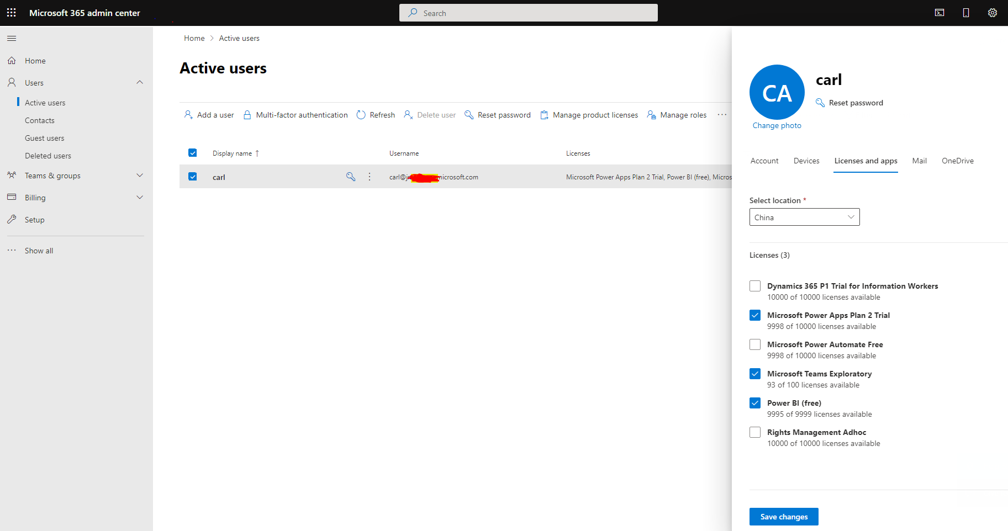Image resolution: width=1008 pixels, height=531 pixels.
Task: Click the Licenses column header
Action: 578,153
